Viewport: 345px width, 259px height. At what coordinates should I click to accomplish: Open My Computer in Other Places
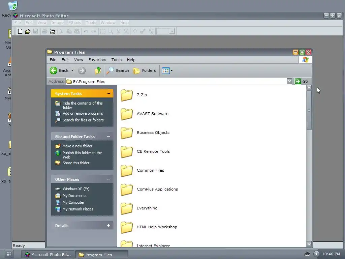73,202
